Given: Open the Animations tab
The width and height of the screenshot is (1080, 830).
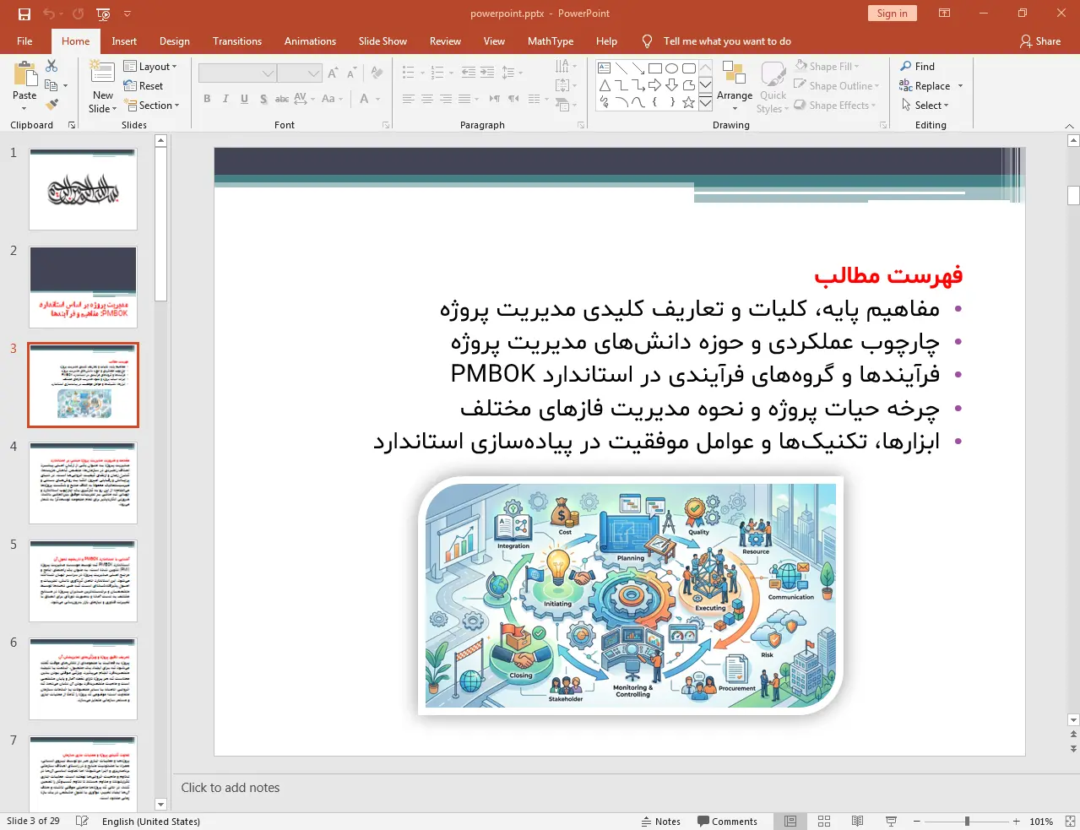Looking at the screenshot, I should tap(310, 41).
